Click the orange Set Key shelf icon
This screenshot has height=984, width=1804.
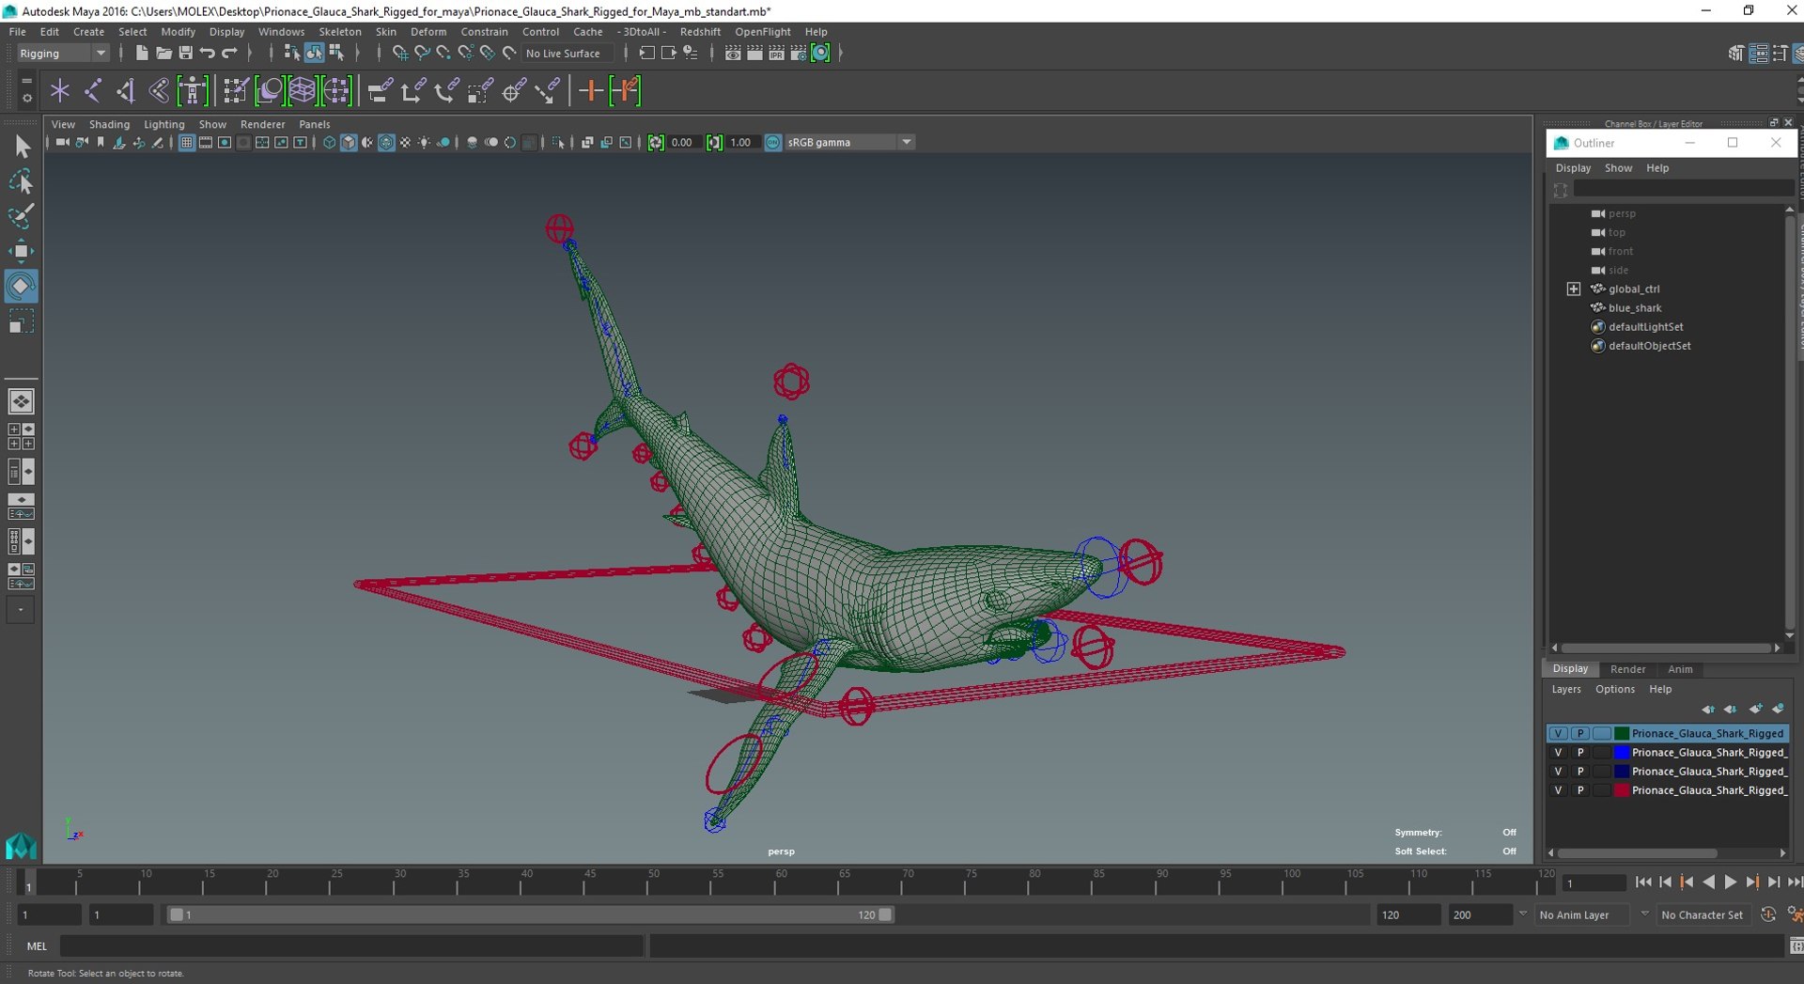click(x=591, y=91)
